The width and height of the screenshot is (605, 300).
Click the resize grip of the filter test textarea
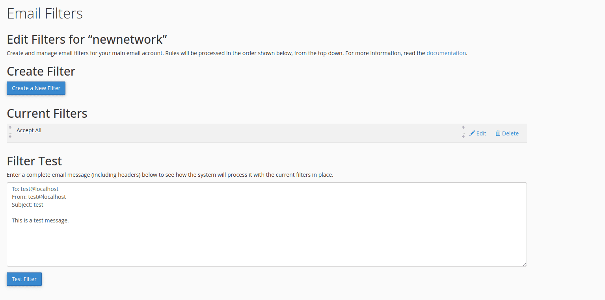click(524, 264)
